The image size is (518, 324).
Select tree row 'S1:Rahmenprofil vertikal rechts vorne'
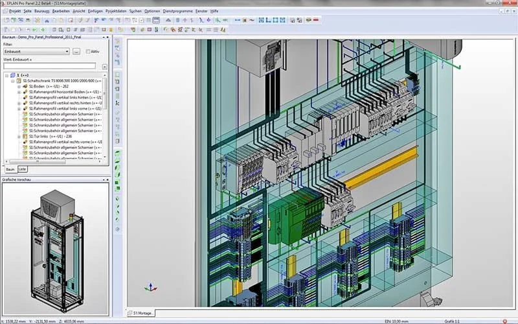pyautogui.click(x=65, y=142)
